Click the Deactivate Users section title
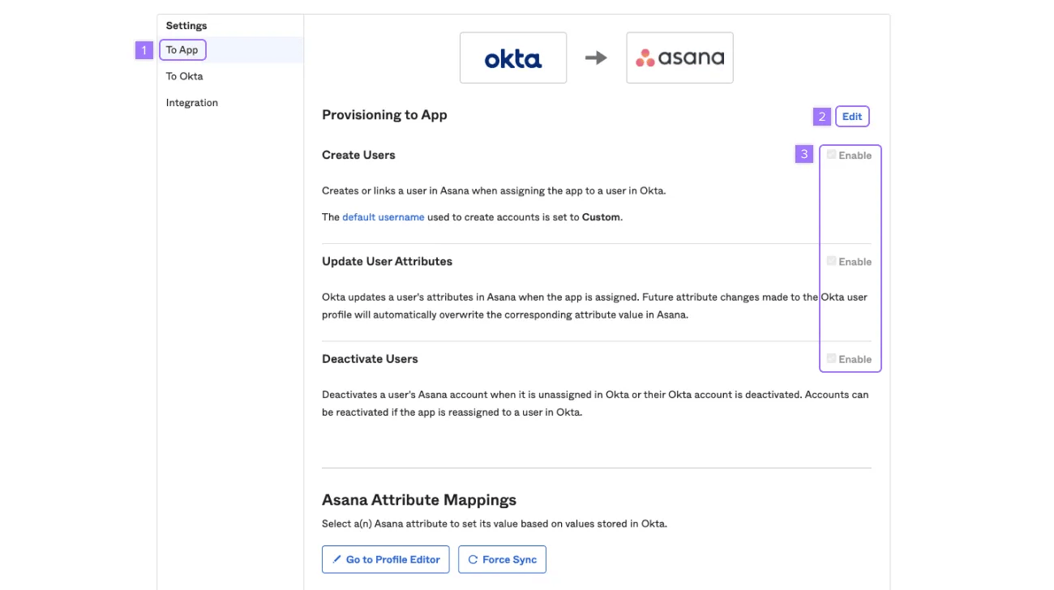This screenshot has width=1054, height=590. pyautogui.click(x=370, y=359)
